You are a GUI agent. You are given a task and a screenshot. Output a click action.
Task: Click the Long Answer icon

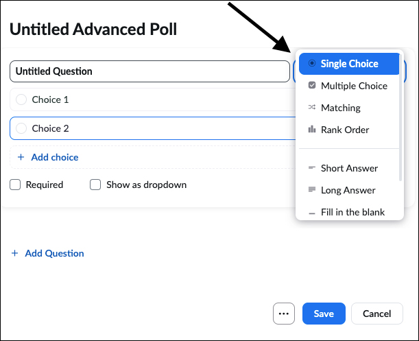(312, 190)
